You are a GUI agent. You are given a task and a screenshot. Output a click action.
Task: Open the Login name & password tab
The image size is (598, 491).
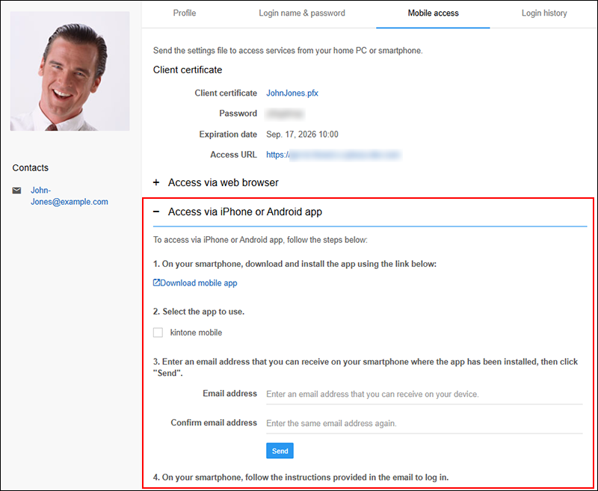[301, 13]
